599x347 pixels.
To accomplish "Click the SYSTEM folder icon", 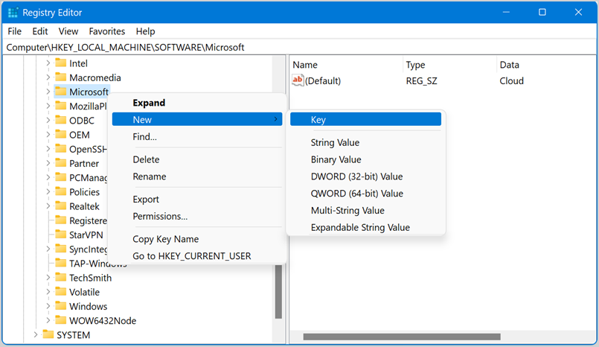I will 48,335.
